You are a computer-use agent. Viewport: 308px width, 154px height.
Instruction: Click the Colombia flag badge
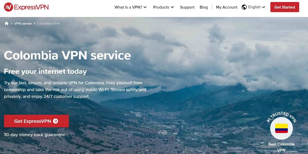(x=282, y=128)
